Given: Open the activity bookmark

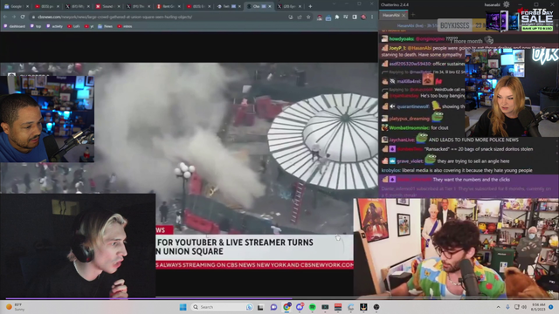Looking at the screenshot, I should (54, 26).
